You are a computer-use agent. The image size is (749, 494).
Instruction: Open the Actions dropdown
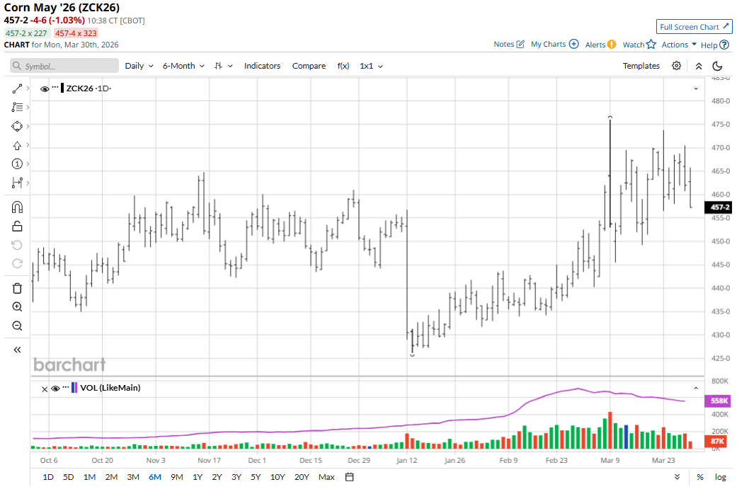click(679, 45)
